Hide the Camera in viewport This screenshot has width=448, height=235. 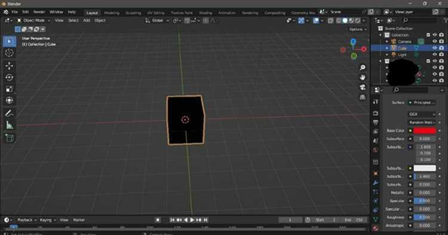(435, 41)
